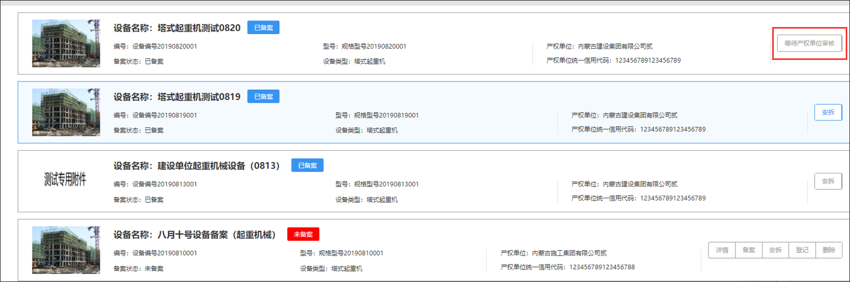Click 编号 设备编号20190813001
Viewport: 850px width, 282px height.
[155, 184]
